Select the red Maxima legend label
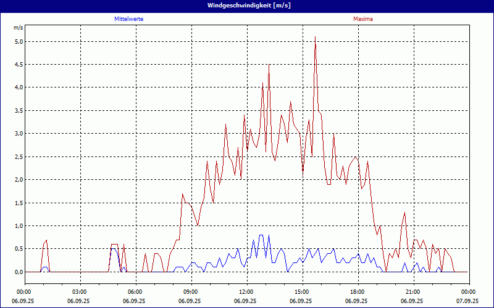The width and height of the screenshot is (494, 308). point(362,19)
